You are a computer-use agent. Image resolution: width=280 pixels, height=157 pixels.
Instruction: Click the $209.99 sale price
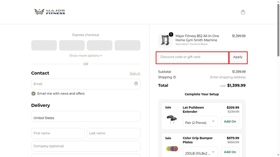(233, 108)
